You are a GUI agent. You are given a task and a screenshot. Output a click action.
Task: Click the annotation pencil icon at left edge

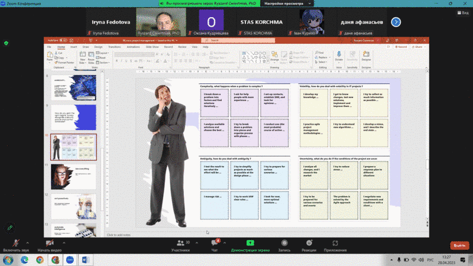[x=9, y=228]
